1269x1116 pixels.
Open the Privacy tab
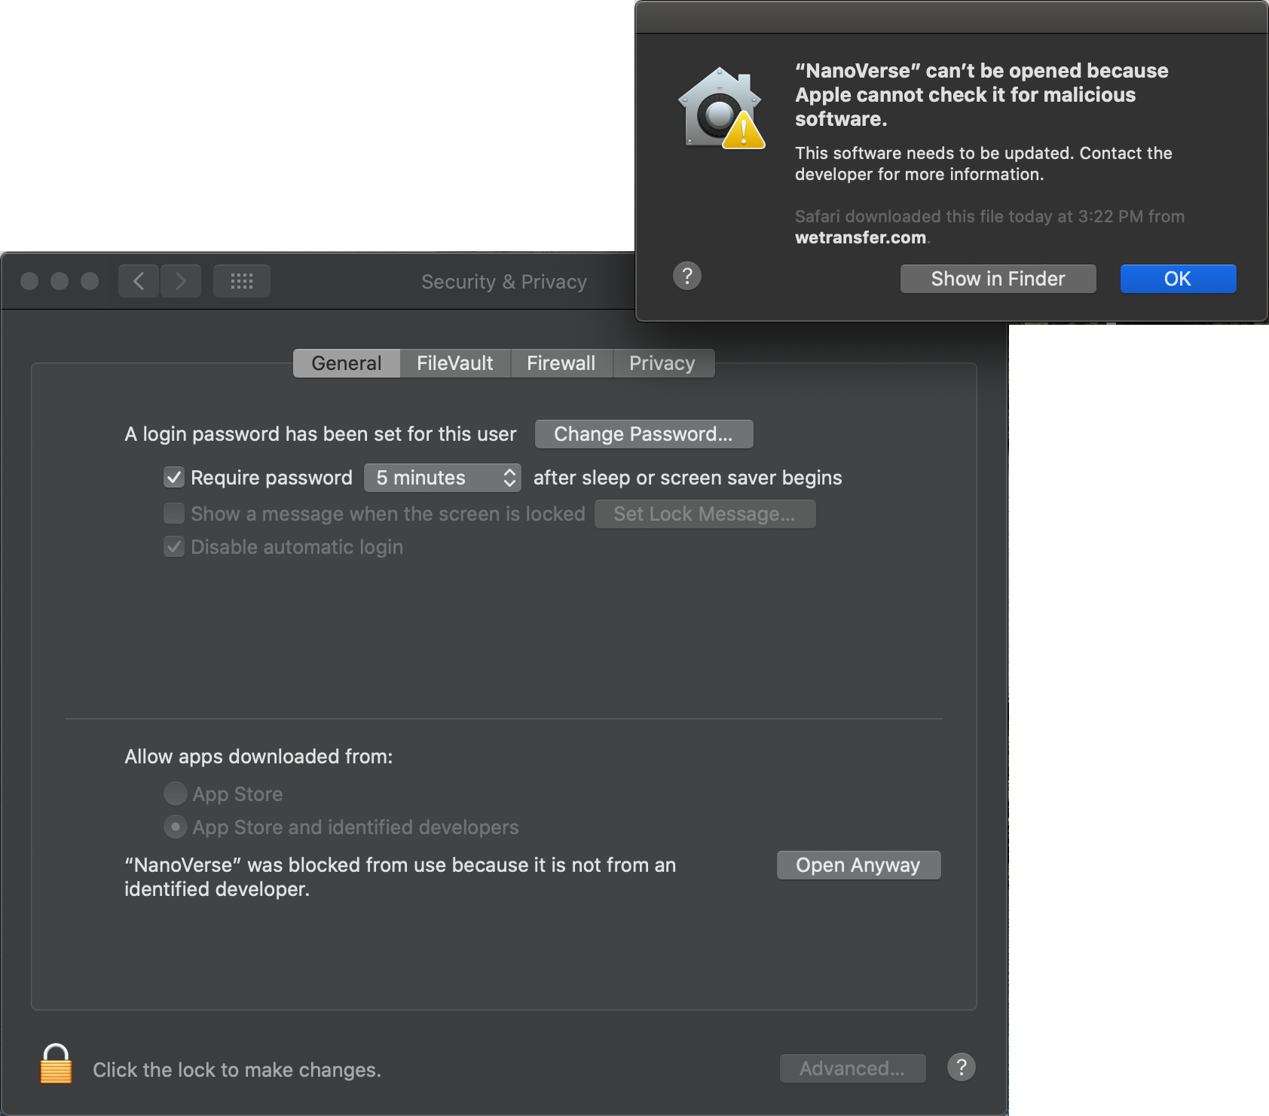point(662,363)
